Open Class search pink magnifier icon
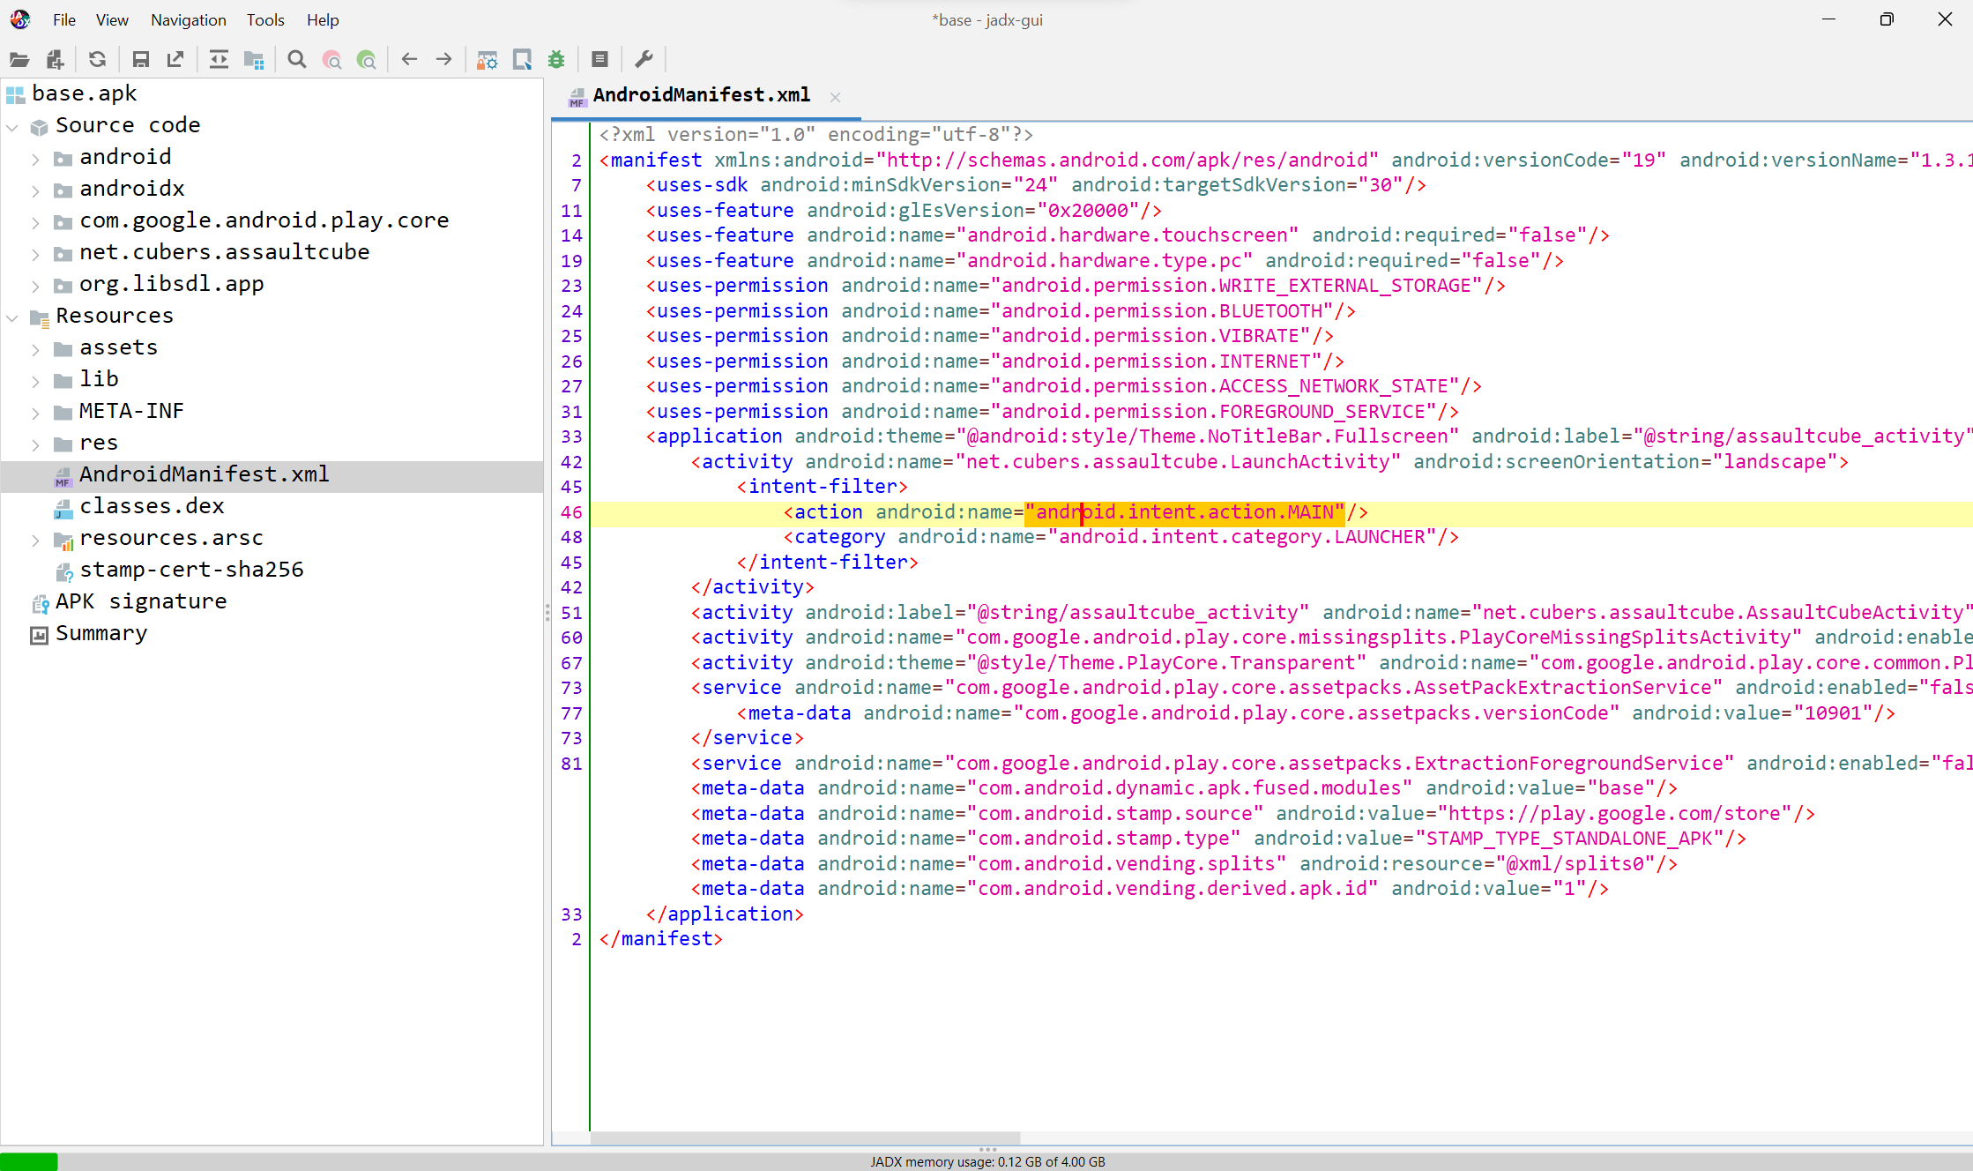The width and height of the screenshot is (1973, 1171). coord(332,60)
